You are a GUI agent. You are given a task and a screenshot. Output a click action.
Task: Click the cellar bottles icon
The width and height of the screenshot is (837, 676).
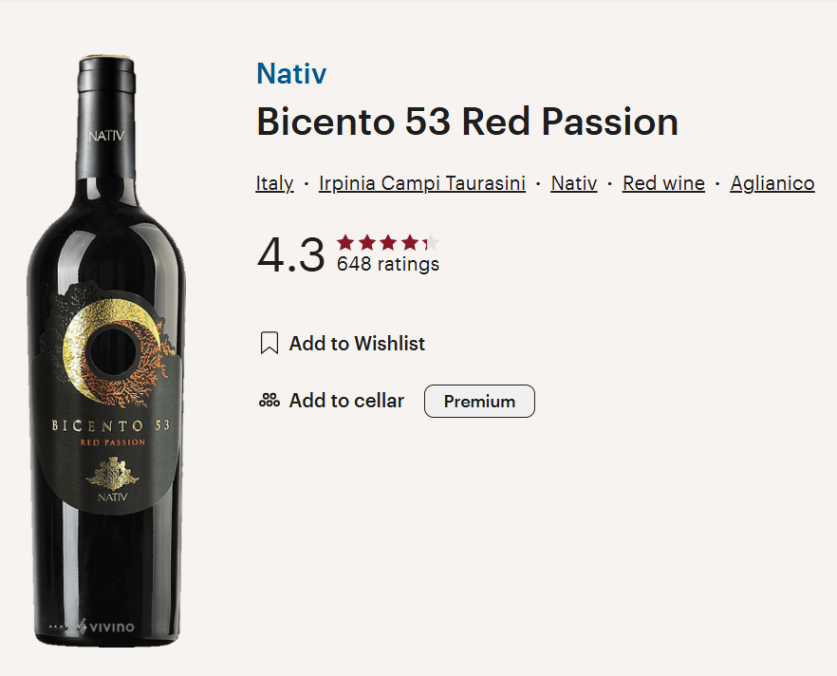[270, 400]
